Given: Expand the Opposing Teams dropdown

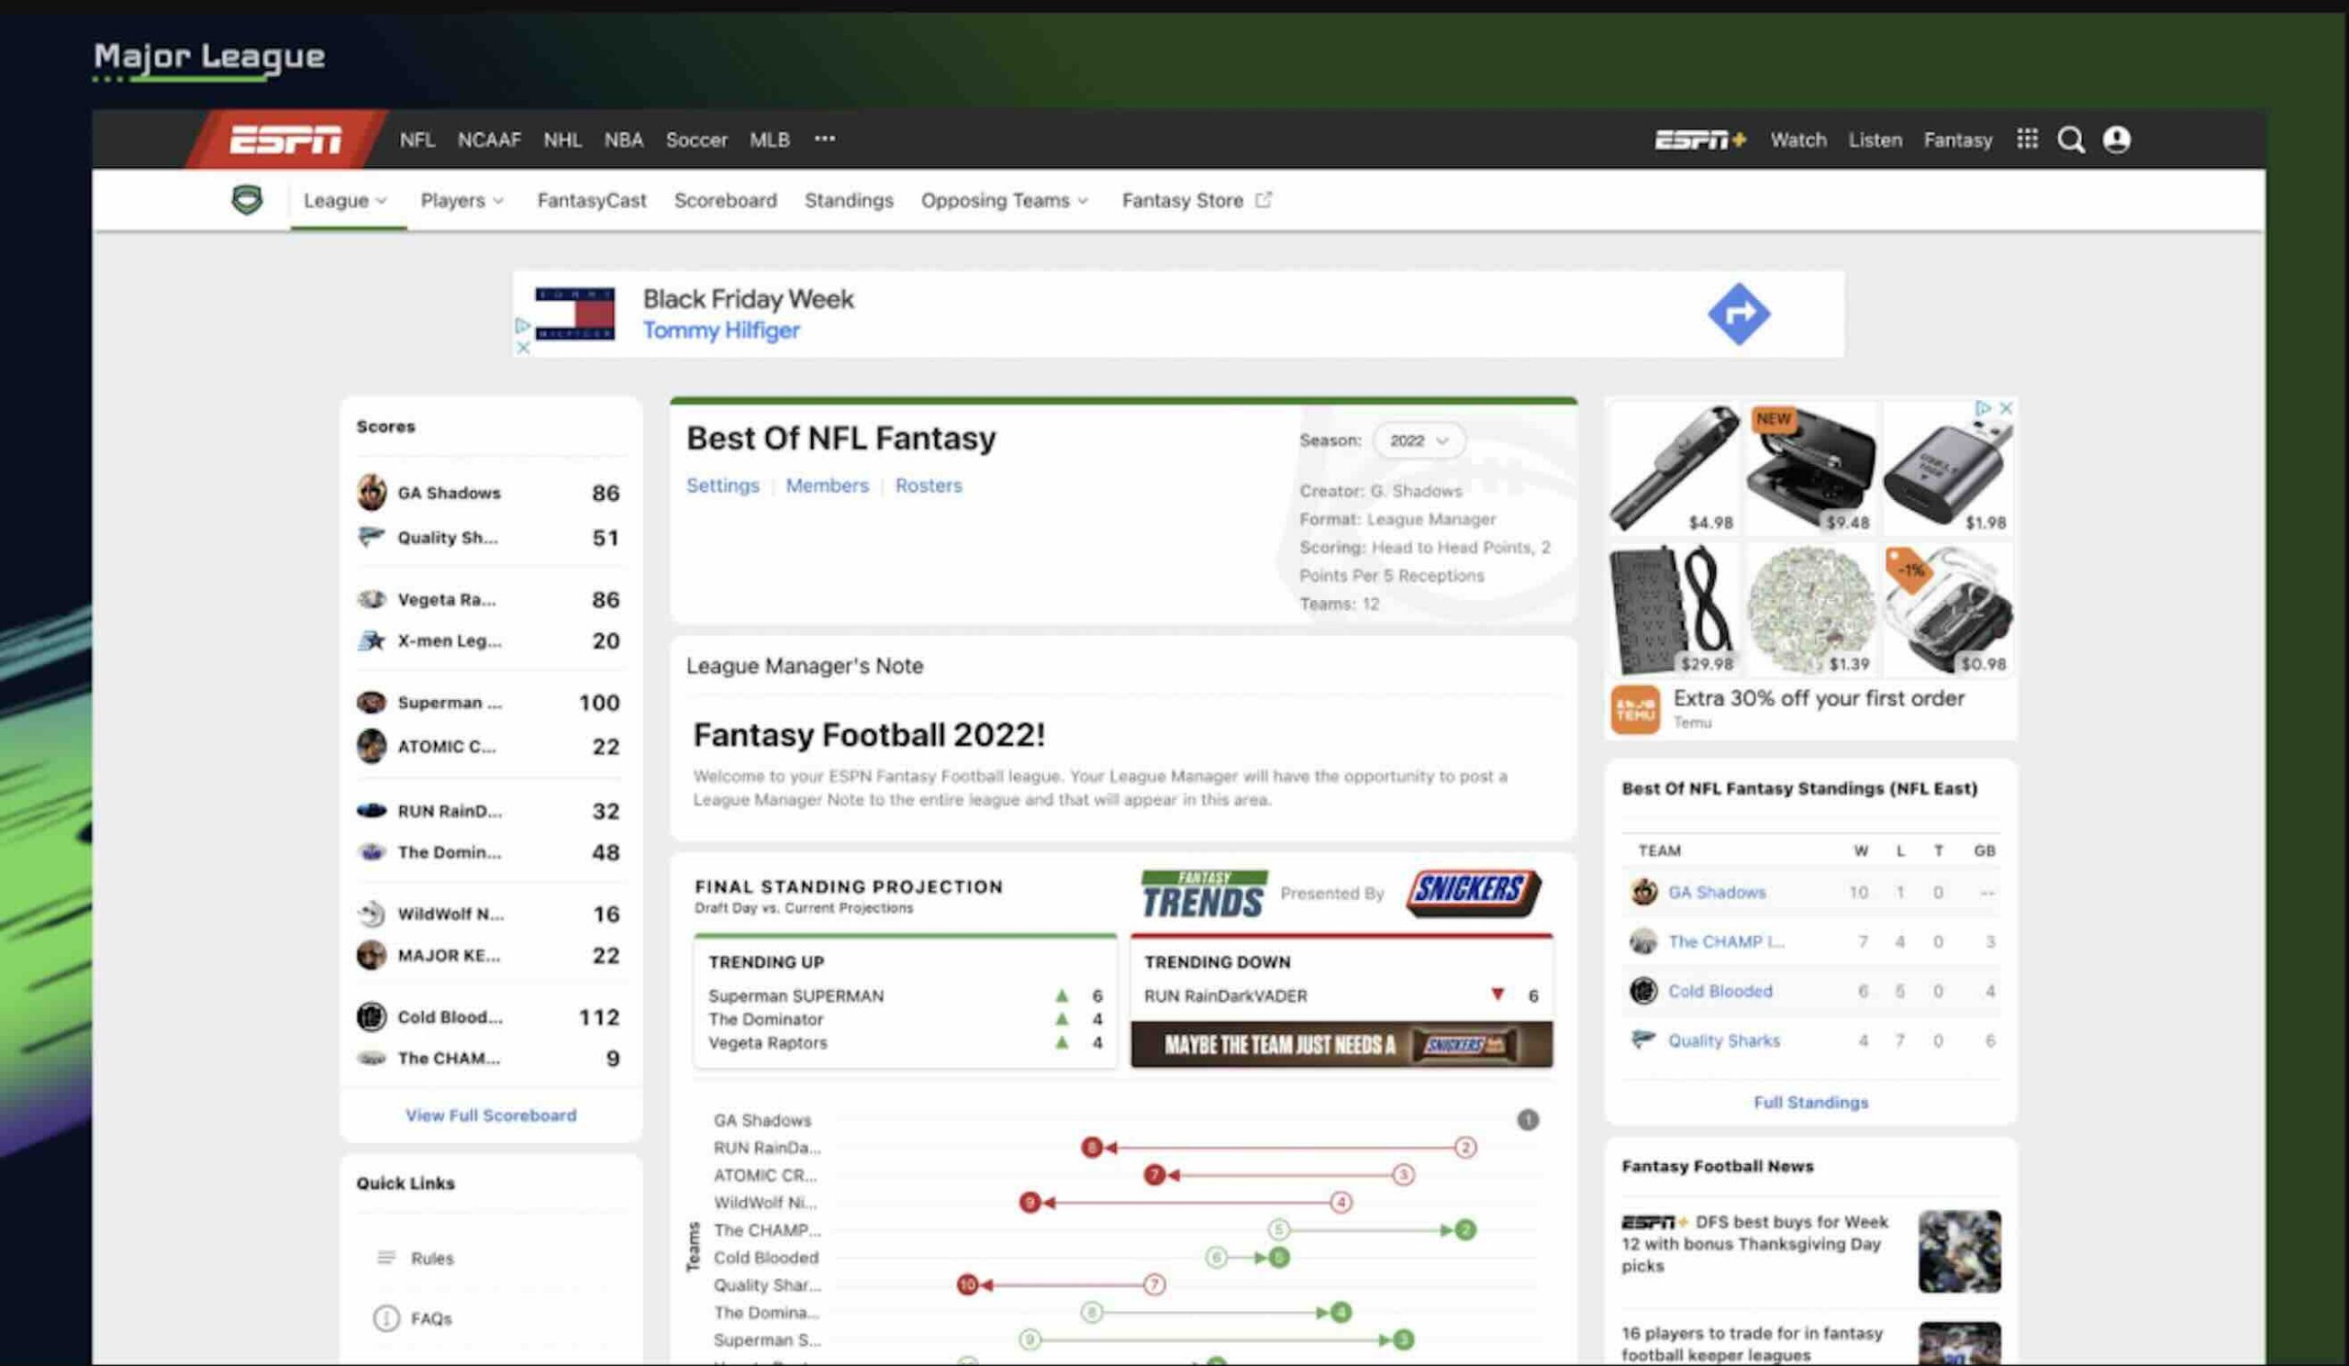Looking at the screenshot, I should [1004, 200].
